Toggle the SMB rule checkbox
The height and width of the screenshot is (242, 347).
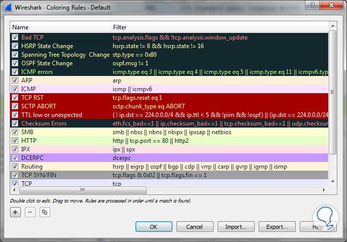click(15, 132)
